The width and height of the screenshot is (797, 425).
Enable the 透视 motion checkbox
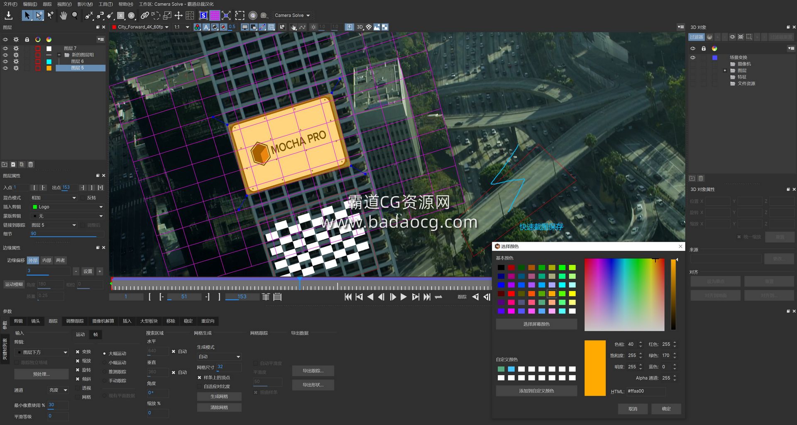coord(78,388)
